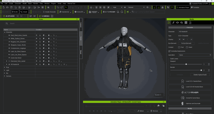Click the Save Project icon

click(11, 7)
